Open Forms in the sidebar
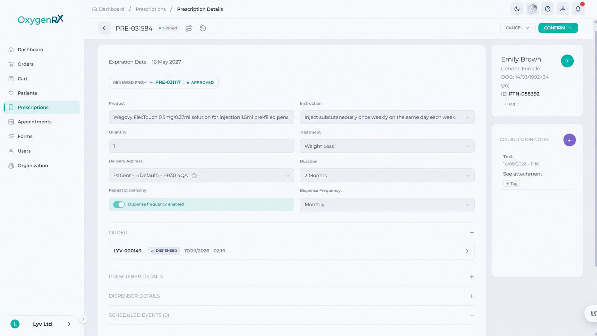 pyautogui.click(x=42, y=136)
